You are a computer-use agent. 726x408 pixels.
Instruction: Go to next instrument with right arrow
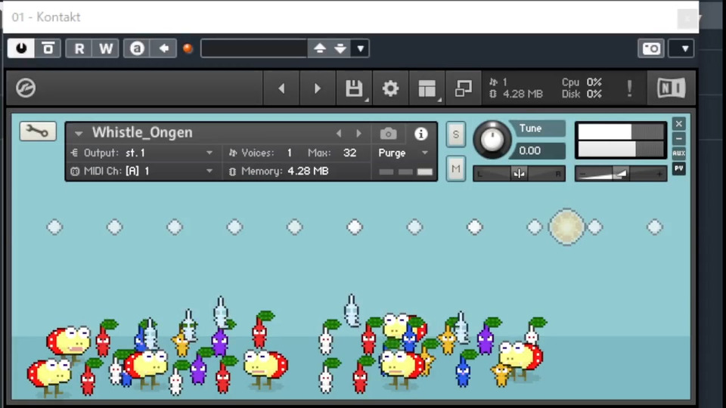318,88
